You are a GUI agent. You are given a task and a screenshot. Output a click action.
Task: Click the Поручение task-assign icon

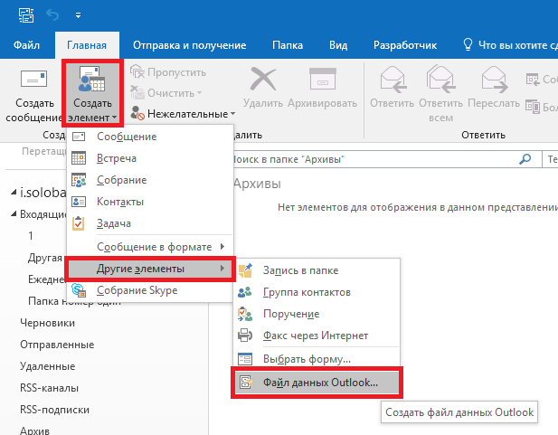[245, 314]
